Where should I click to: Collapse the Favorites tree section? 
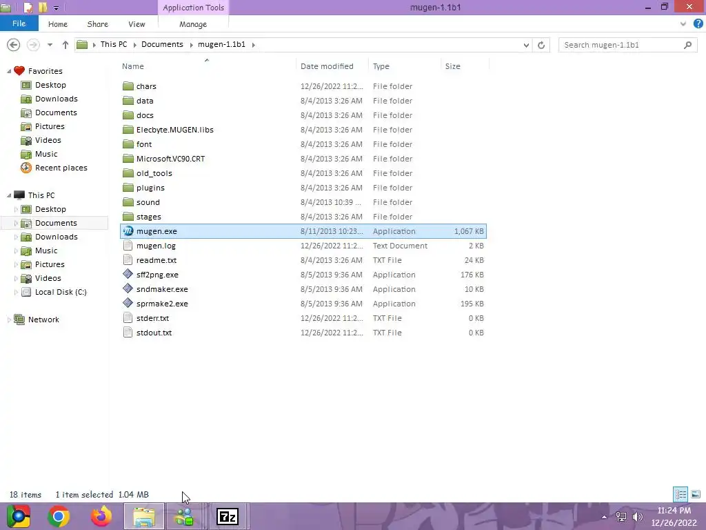pos(9,71)
